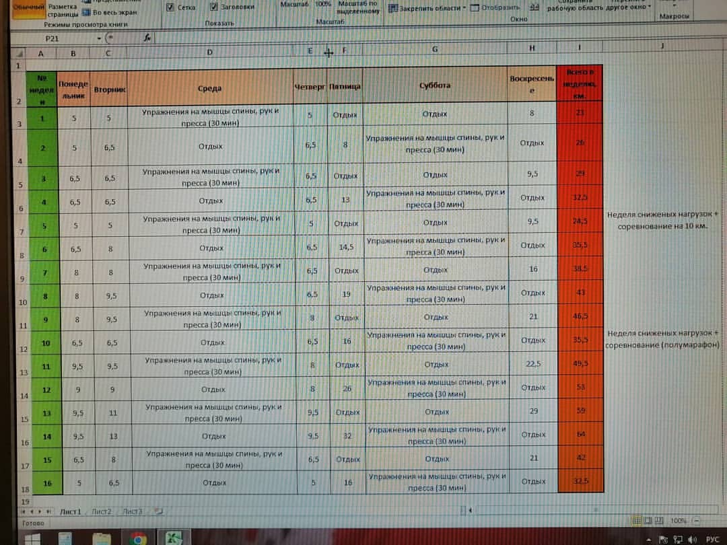Open the другое окно dropdown
727x545 pixels.
point(627,7)
